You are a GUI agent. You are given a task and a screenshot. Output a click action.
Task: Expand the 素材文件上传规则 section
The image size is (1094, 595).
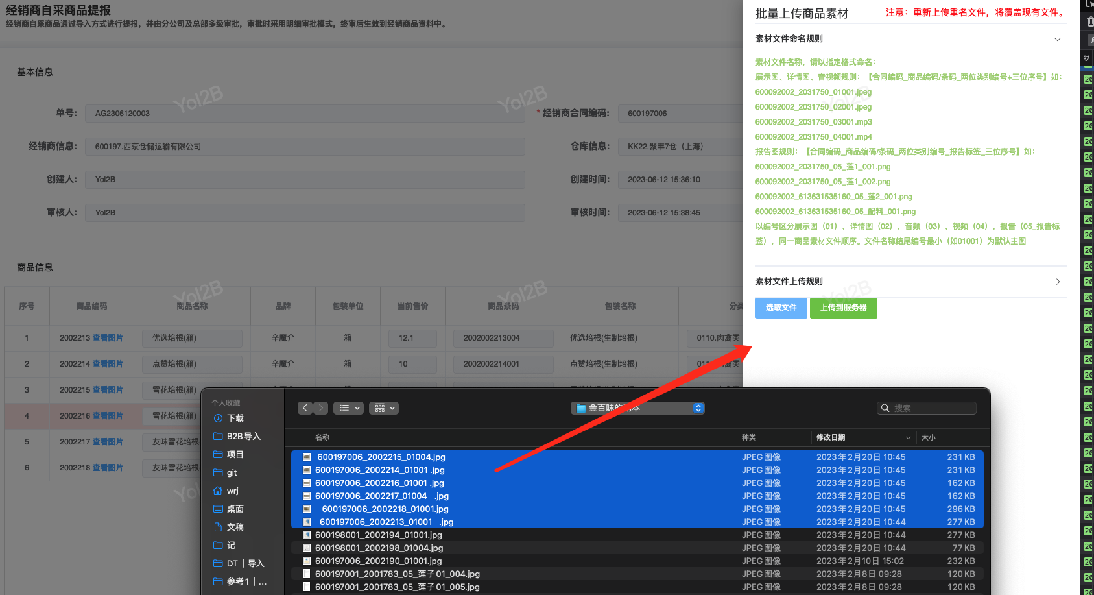[1058, 282]
